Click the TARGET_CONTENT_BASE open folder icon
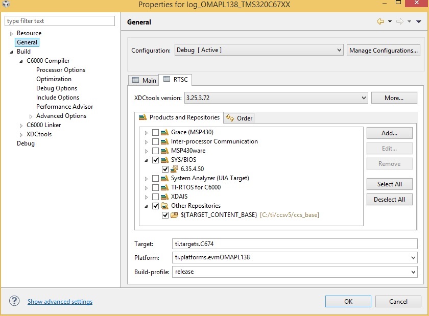429x316 pixels. point(174,215)
